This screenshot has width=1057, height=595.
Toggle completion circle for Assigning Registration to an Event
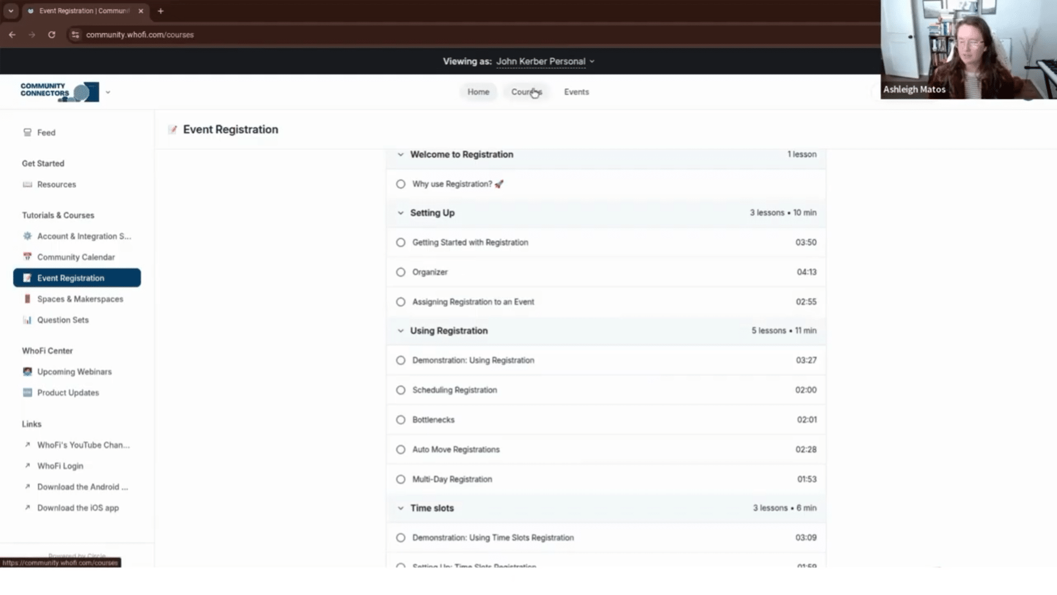coord(401,302)
